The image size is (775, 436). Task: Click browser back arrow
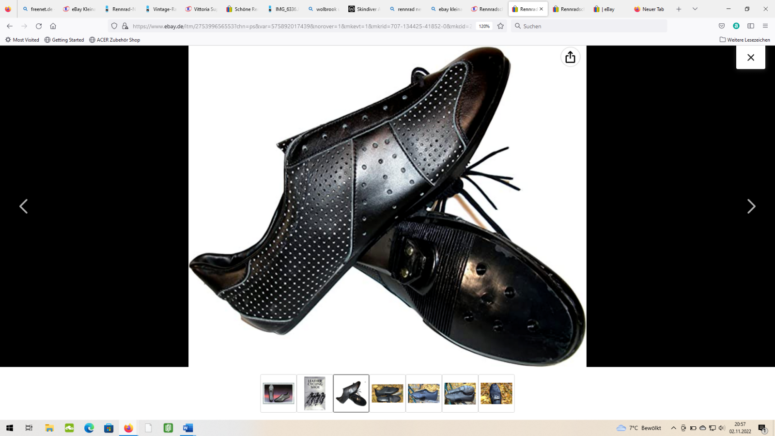point(10,26)
